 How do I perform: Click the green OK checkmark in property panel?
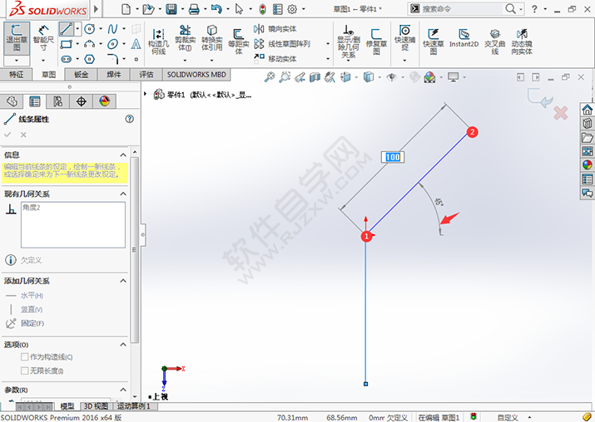point(7,135)
